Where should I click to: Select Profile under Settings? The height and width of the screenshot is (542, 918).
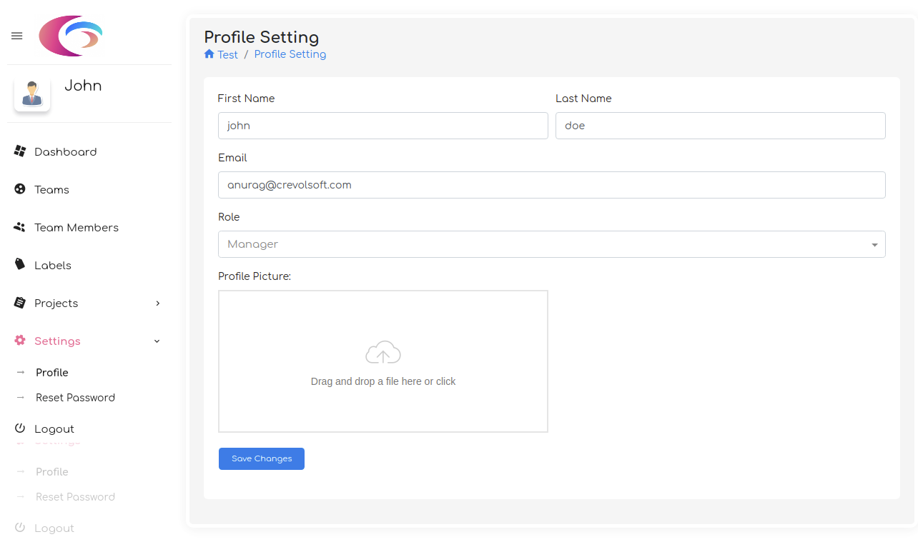(x=52, y=373)
